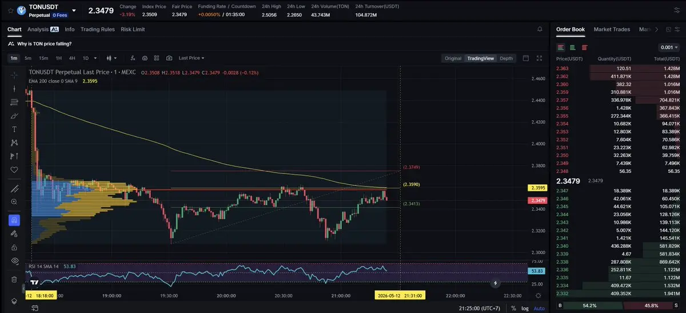
Task: Toggle the chart window layout icon
Action: pos(526,58)
